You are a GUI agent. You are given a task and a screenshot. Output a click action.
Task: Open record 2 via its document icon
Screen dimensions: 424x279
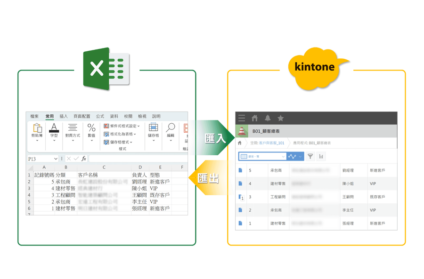coord(240,210)
